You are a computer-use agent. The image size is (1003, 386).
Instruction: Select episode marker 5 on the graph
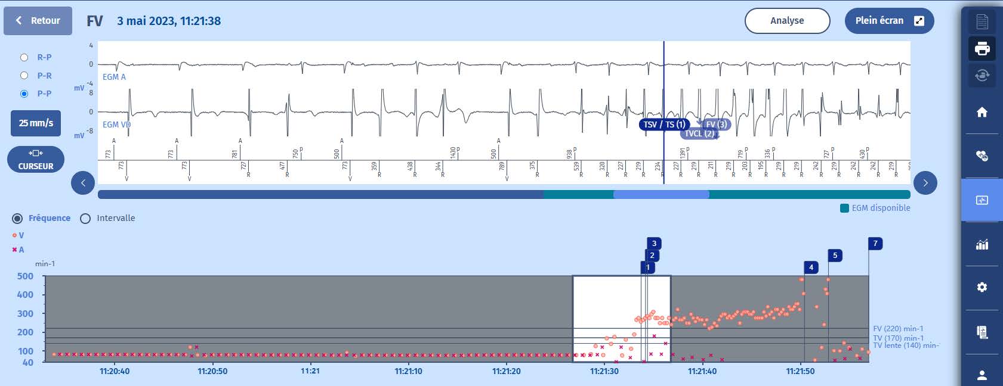coord(835,256)
